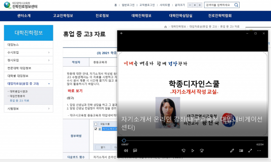The height and width of the screenshot is (162, 271).
Task: Open more options ellipsis in player
Action: point(259,151)
